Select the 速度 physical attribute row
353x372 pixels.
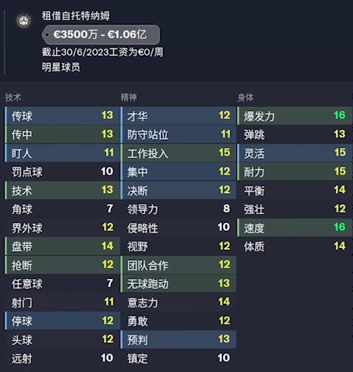click(295, 228)
